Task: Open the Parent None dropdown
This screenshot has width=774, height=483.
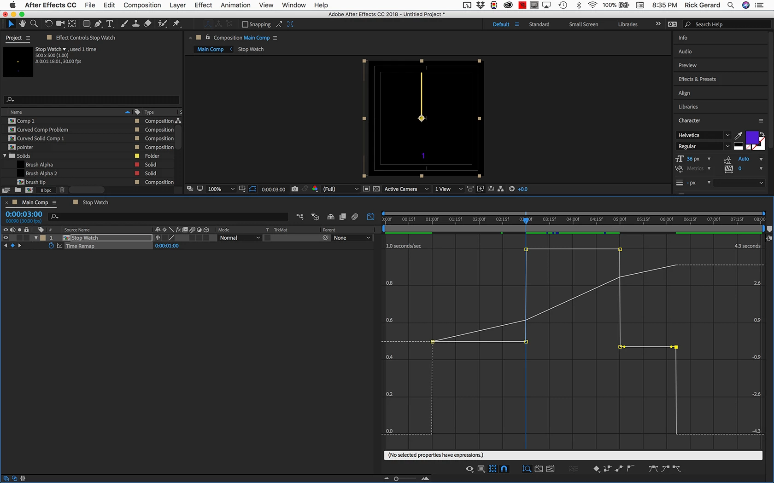Action: click(352, 238)
